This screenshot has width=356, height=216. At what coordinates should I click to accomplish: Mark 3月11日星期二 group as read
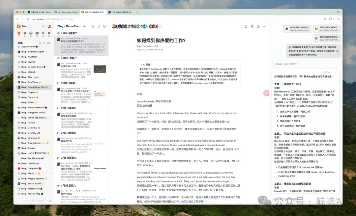pos(58,58)
